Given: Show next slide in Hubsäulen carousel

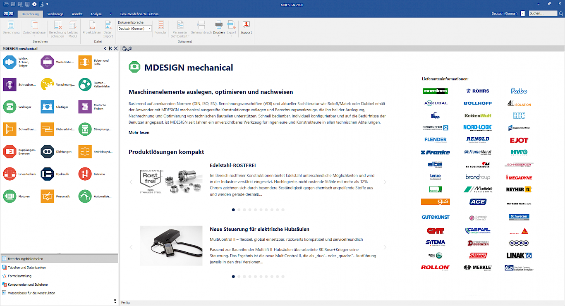Looking at the screenshot, I should pos(385,247).
